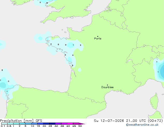Click the legend value '25'

click(x=50, y=126)
